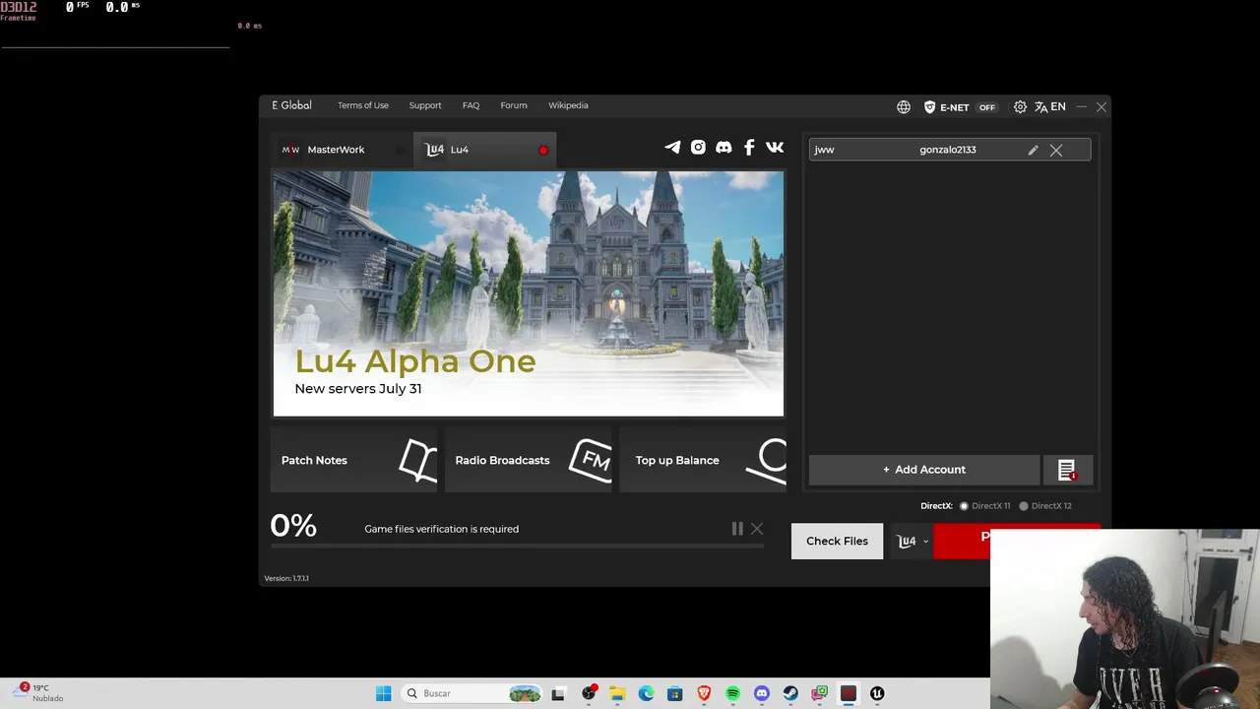Image resolution: width=1260 pixels, height=709 pixels.
Task: Open the VK social link
Action: tap(775, 148)
